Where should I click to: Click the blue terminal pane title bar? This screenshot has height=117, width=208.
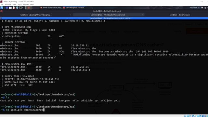coord(104,18)
